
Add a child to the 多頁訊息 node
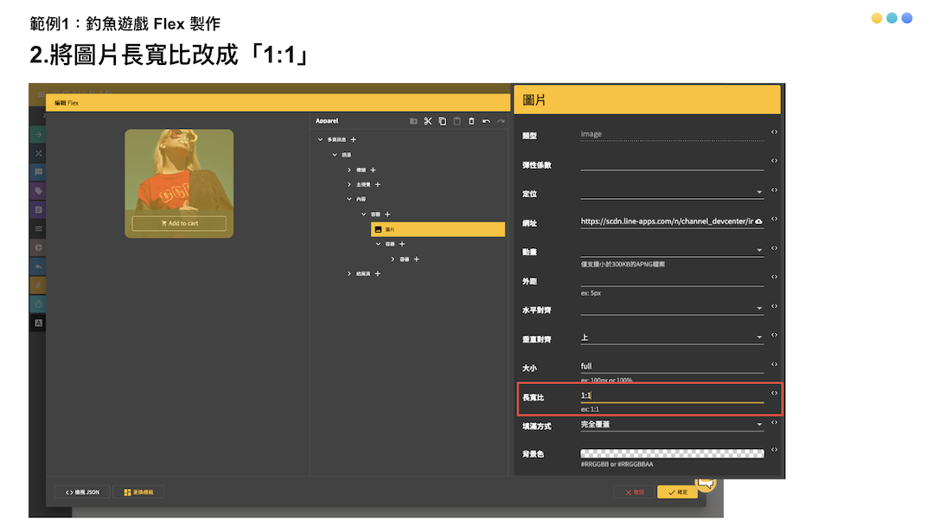[353, 139]
